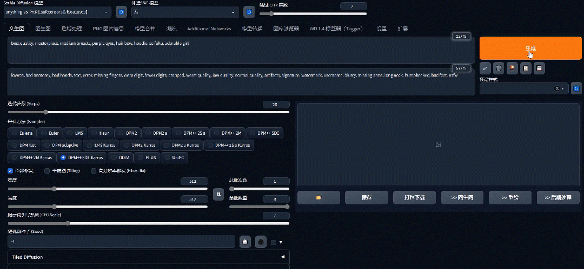Select the DPM++ SDE Karras sampler
Screen dimensions: 584x269
[x=82, y=157]
